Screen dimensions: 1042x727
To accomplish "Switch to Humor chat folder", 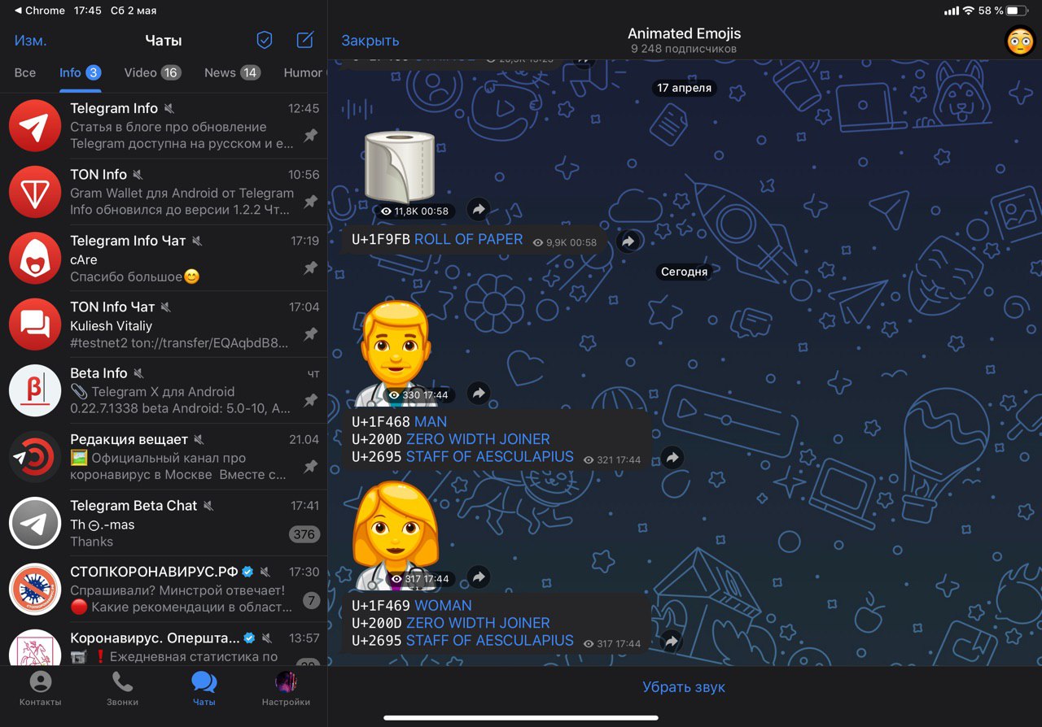I will point(304,72).
